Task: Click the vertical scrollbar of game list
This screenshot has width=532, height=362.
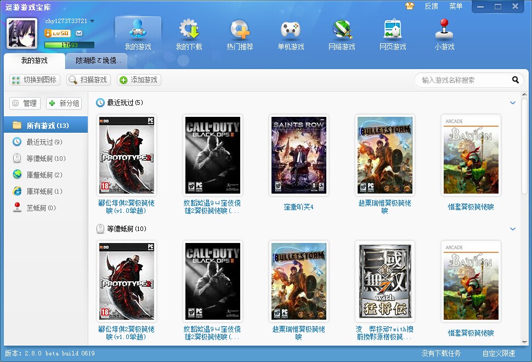Action: (x=524, y=146)
